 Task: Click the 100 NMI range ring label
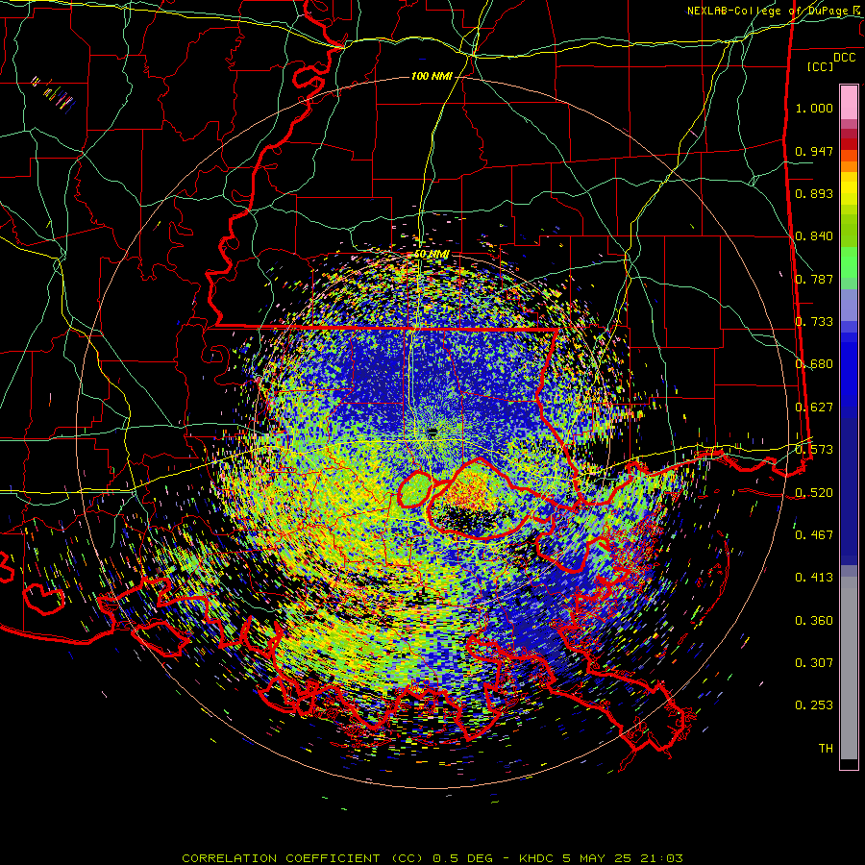click(x=432, y=76)
